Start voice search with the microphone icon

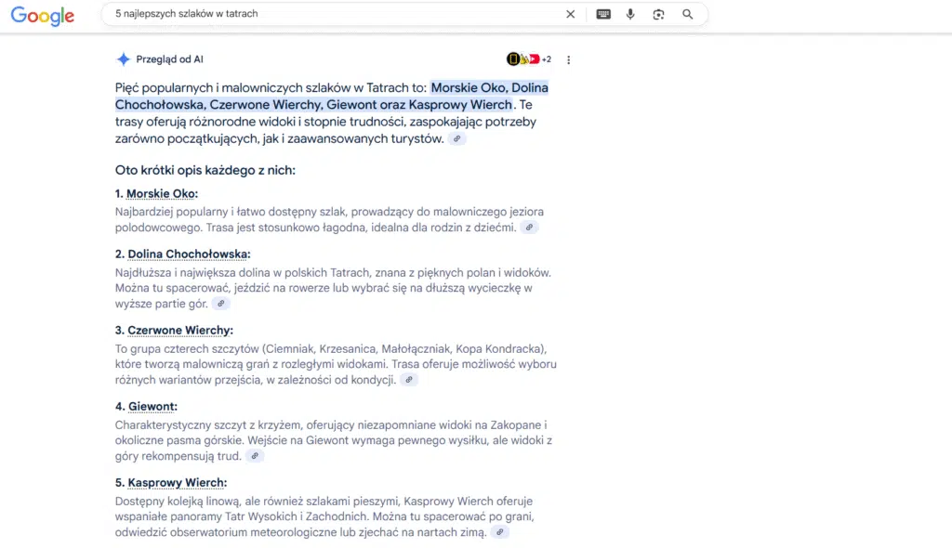click(631, 14)
